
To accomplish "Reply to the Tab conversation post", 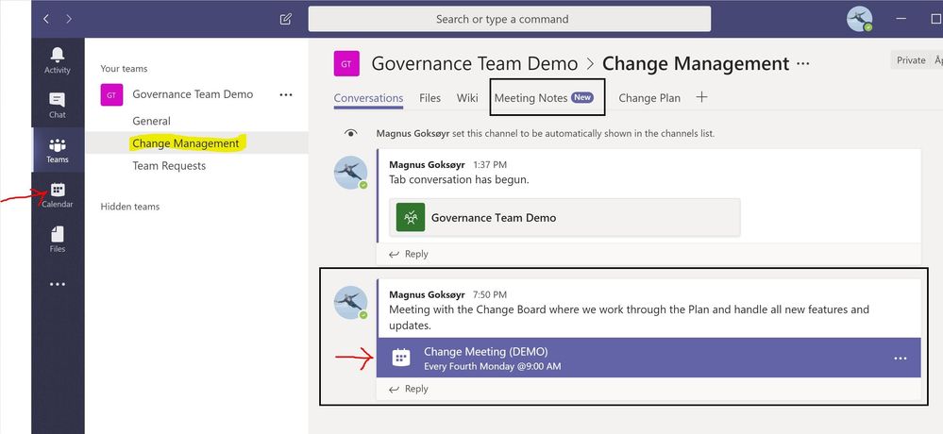I will [409, 255].
